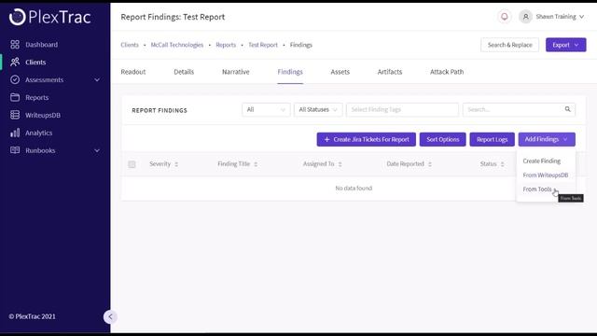Viewport: 597px width, 336px height.
Task: Click the Runbooks book icon
Action: click(15, 150)
